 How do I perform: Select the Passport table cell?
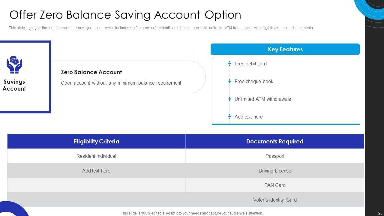(275, 156)
